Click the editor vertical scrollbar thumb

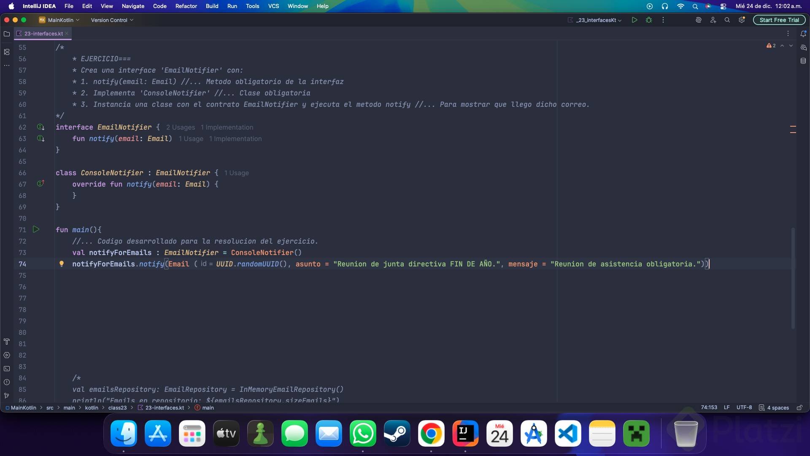[x=793, y=279]
